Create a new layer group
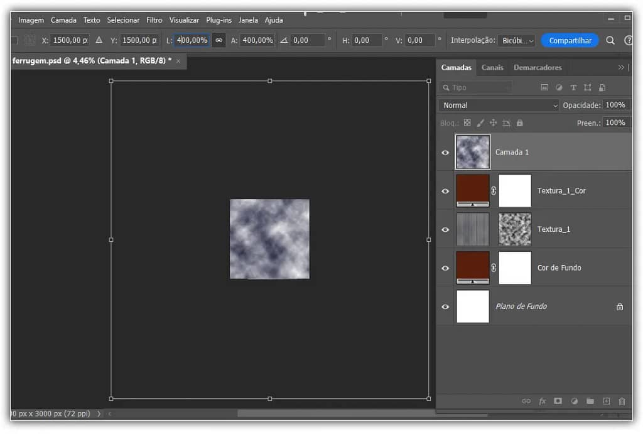Viewport: 643px width, 434px height. point(590,401)
